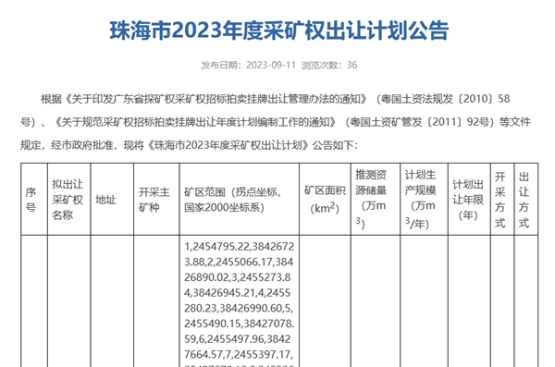
Task: Click coordinate line 2455490.15,38427078.
Action: (239, 324)
